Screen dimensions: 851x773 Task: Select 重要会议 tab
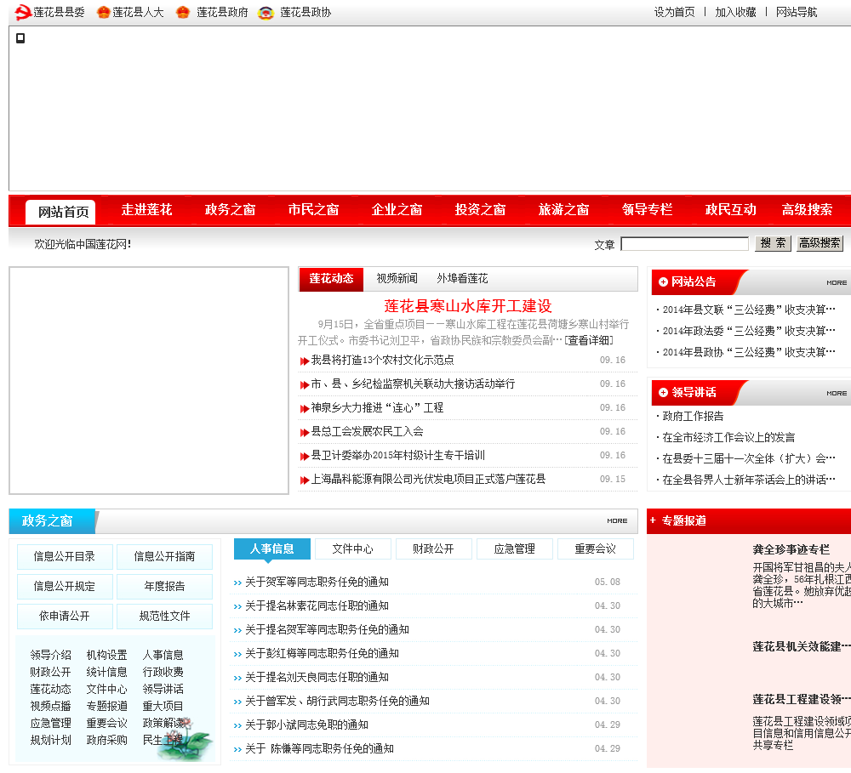596,549
